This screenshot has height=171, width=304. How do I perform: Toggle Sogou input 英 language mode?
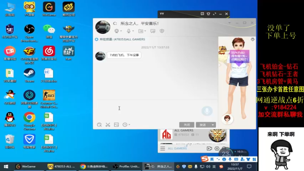click(x=212, y=159)
